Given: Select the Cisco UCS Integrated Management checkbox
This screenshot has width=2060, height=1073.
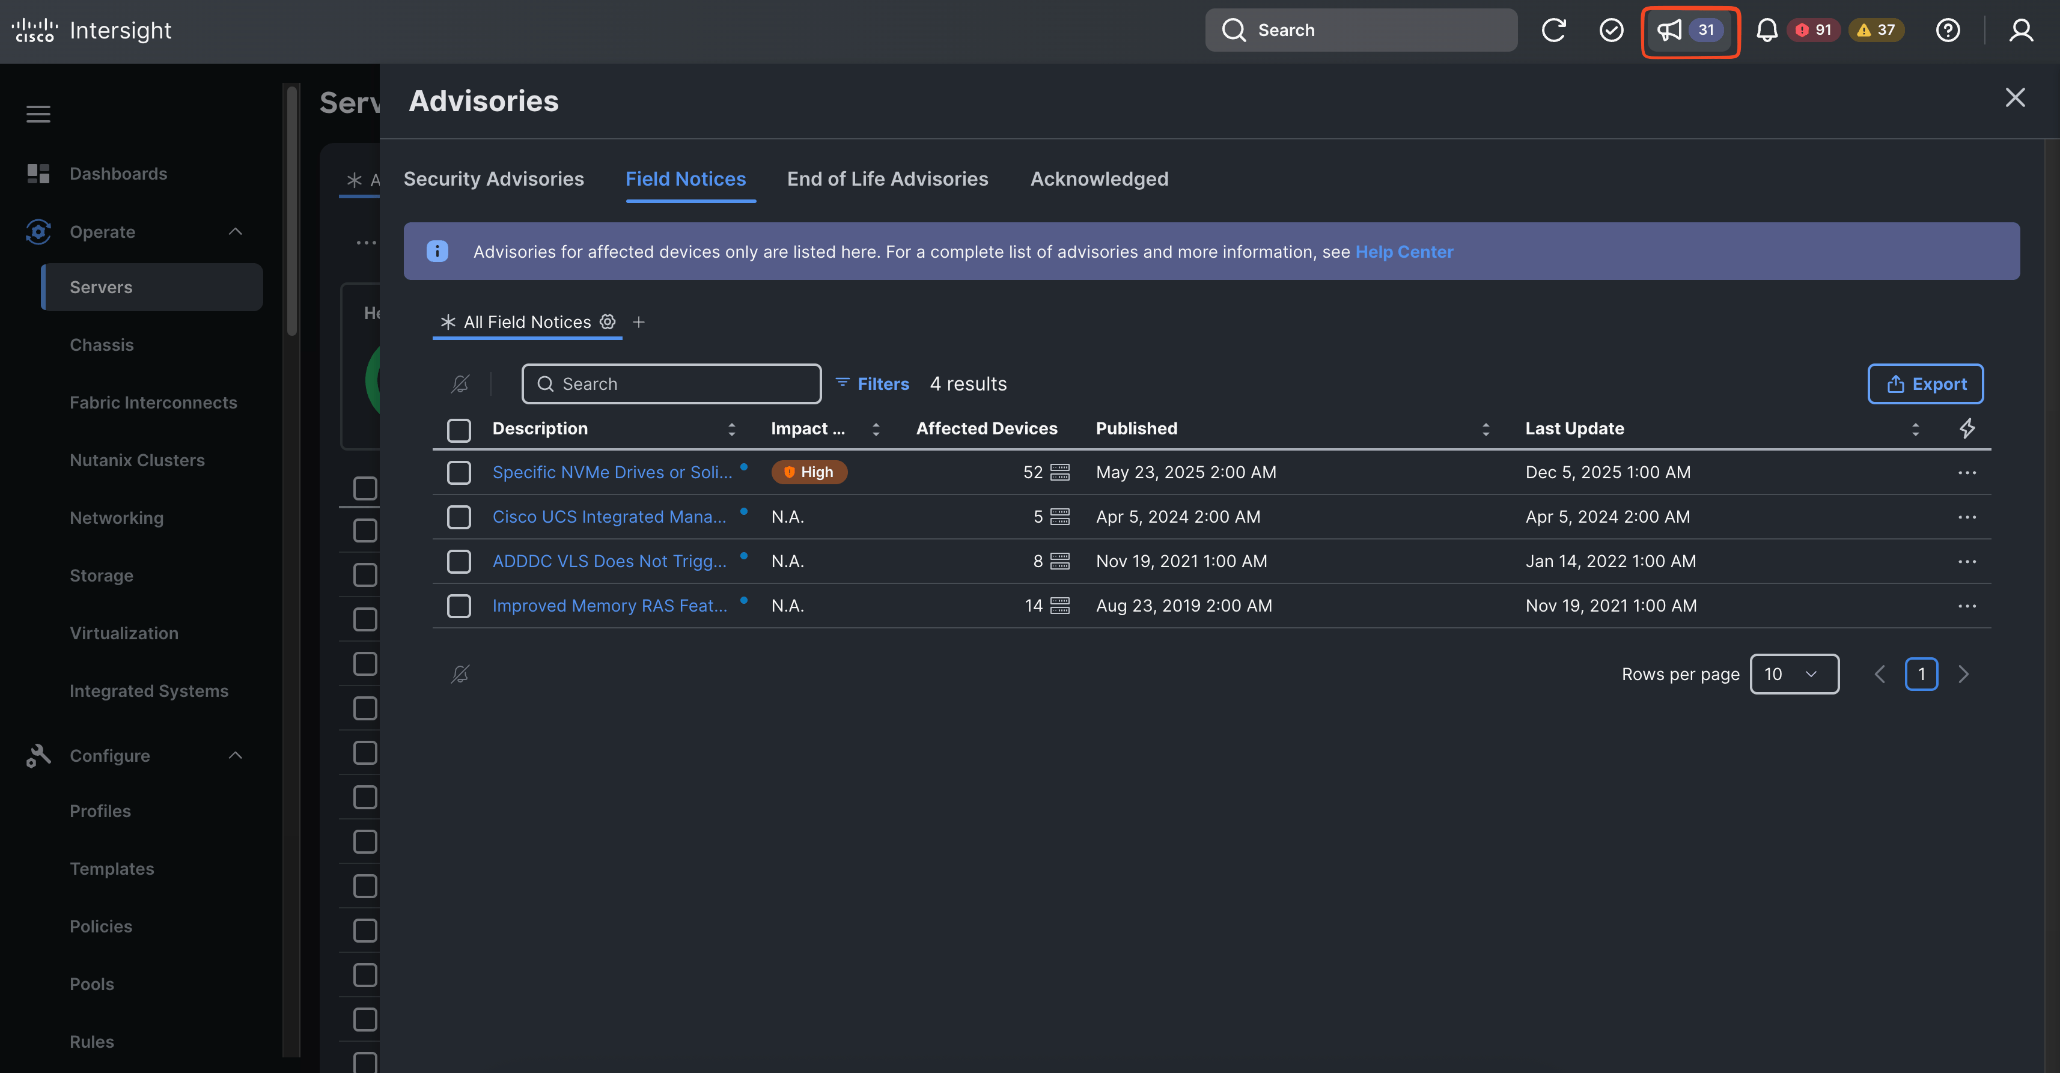Looking at the screenshot, I should (x=459, y=517).
